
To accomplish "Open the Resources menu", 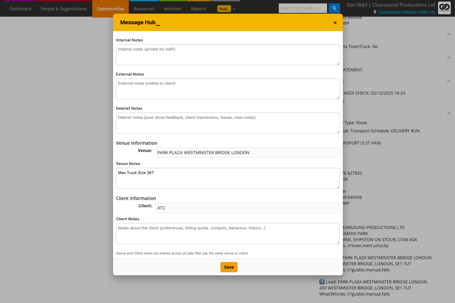I will (x=144, y=8).
